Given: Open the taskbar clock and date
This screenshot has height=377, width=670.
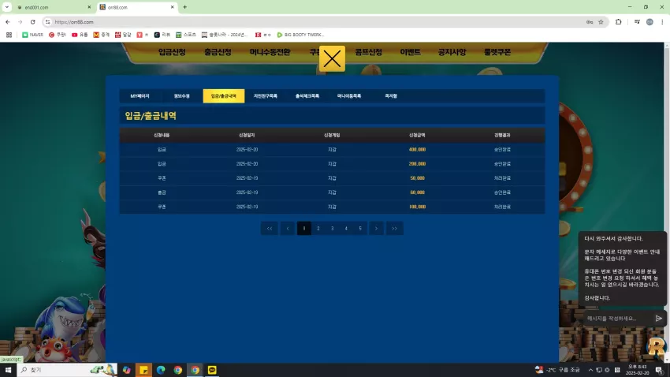Looking at the screenshot, I should [637, 370].
